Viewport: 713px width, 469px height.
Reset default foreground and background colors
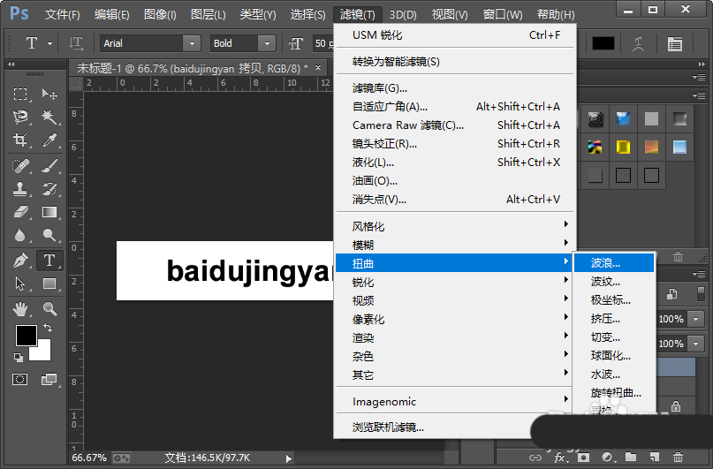point(19,358)
